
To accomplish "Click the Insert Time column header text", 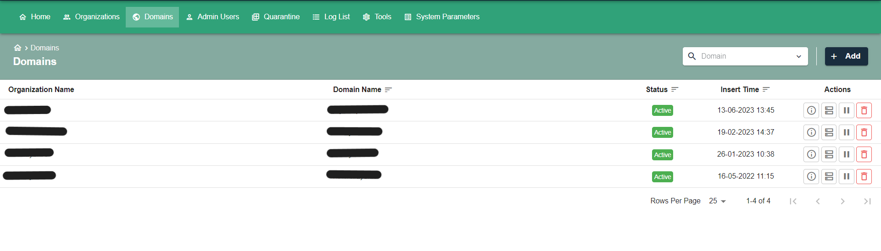I will (x=740, y=90).
